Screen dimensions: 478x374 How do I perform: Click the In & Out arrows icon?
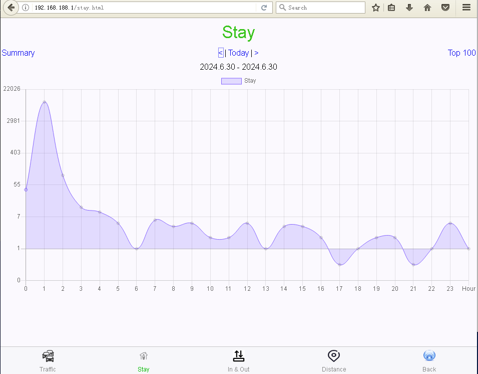coord(239,356)
